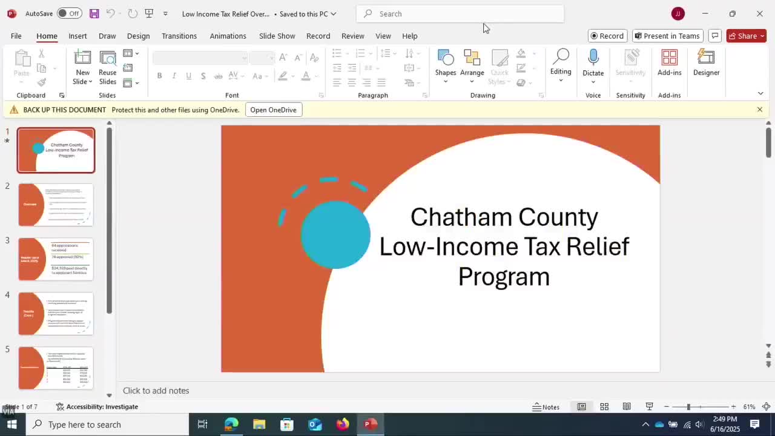The image size is (775, 436).
Task: Apply bold formatting from the Font group
Action: click(159, 76)
